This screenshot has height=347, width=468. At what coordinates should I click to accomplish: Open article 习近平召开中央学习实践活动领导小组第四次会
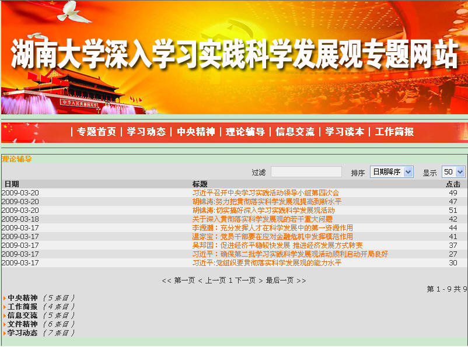pyautogui.click(x=266, y=193)
